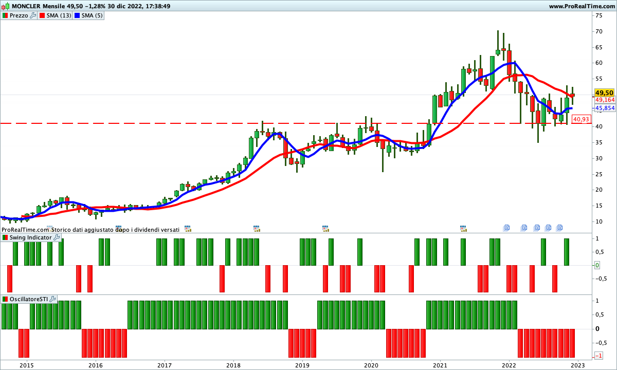Click the 75 price axis label
Viewport: 617px width, 370px height.
(x=599, y=15)
